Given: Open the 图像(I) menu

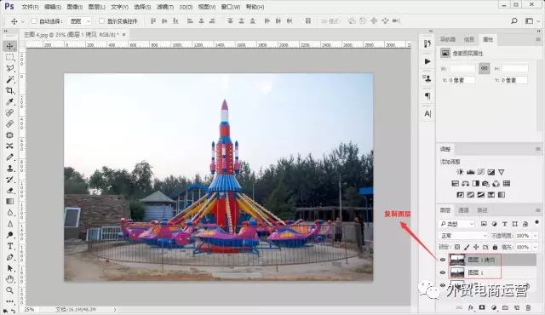Looking at the screenshot, I should (74, 7).
